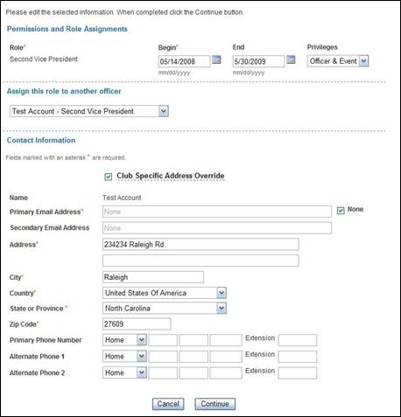
Task: Click the empty second address line field
Action: pos(200,261)
